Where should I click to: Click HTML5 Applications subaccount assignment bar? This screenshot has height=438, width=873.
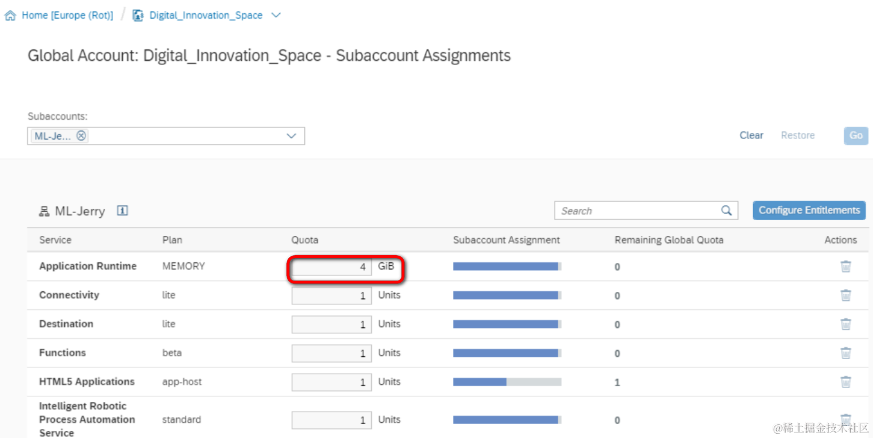pyautogui.click(x=507, y=381)
